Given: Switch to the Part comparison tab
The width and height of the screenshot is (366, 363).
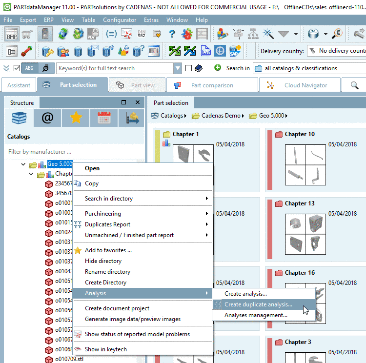Looking at the screenshot, I should click(x=212, y=85).
